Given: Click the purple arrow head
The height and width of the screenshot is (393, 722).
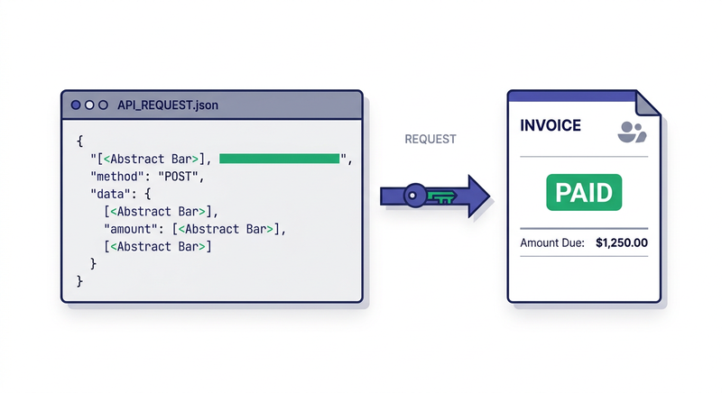Looking at the screenshot, I should click(479, 196).
